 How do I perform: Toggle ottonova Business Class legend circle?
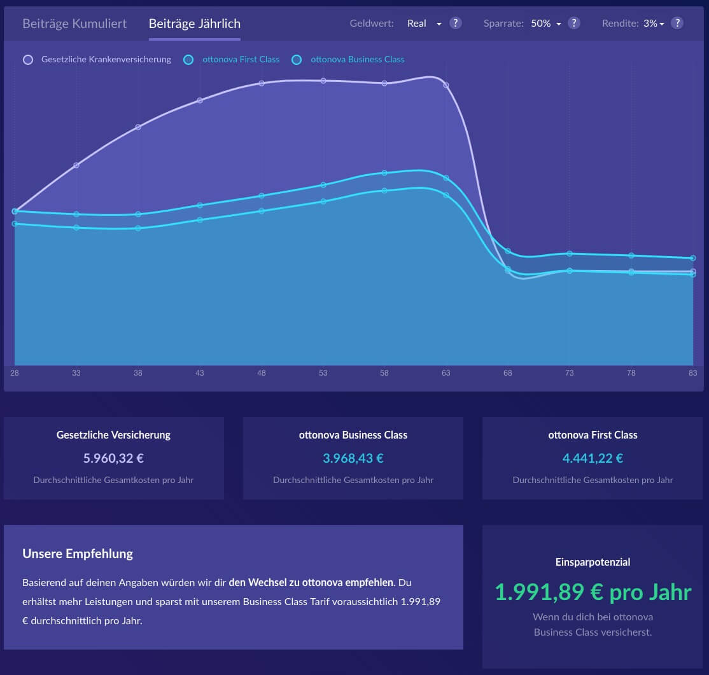tap(297, 60)
